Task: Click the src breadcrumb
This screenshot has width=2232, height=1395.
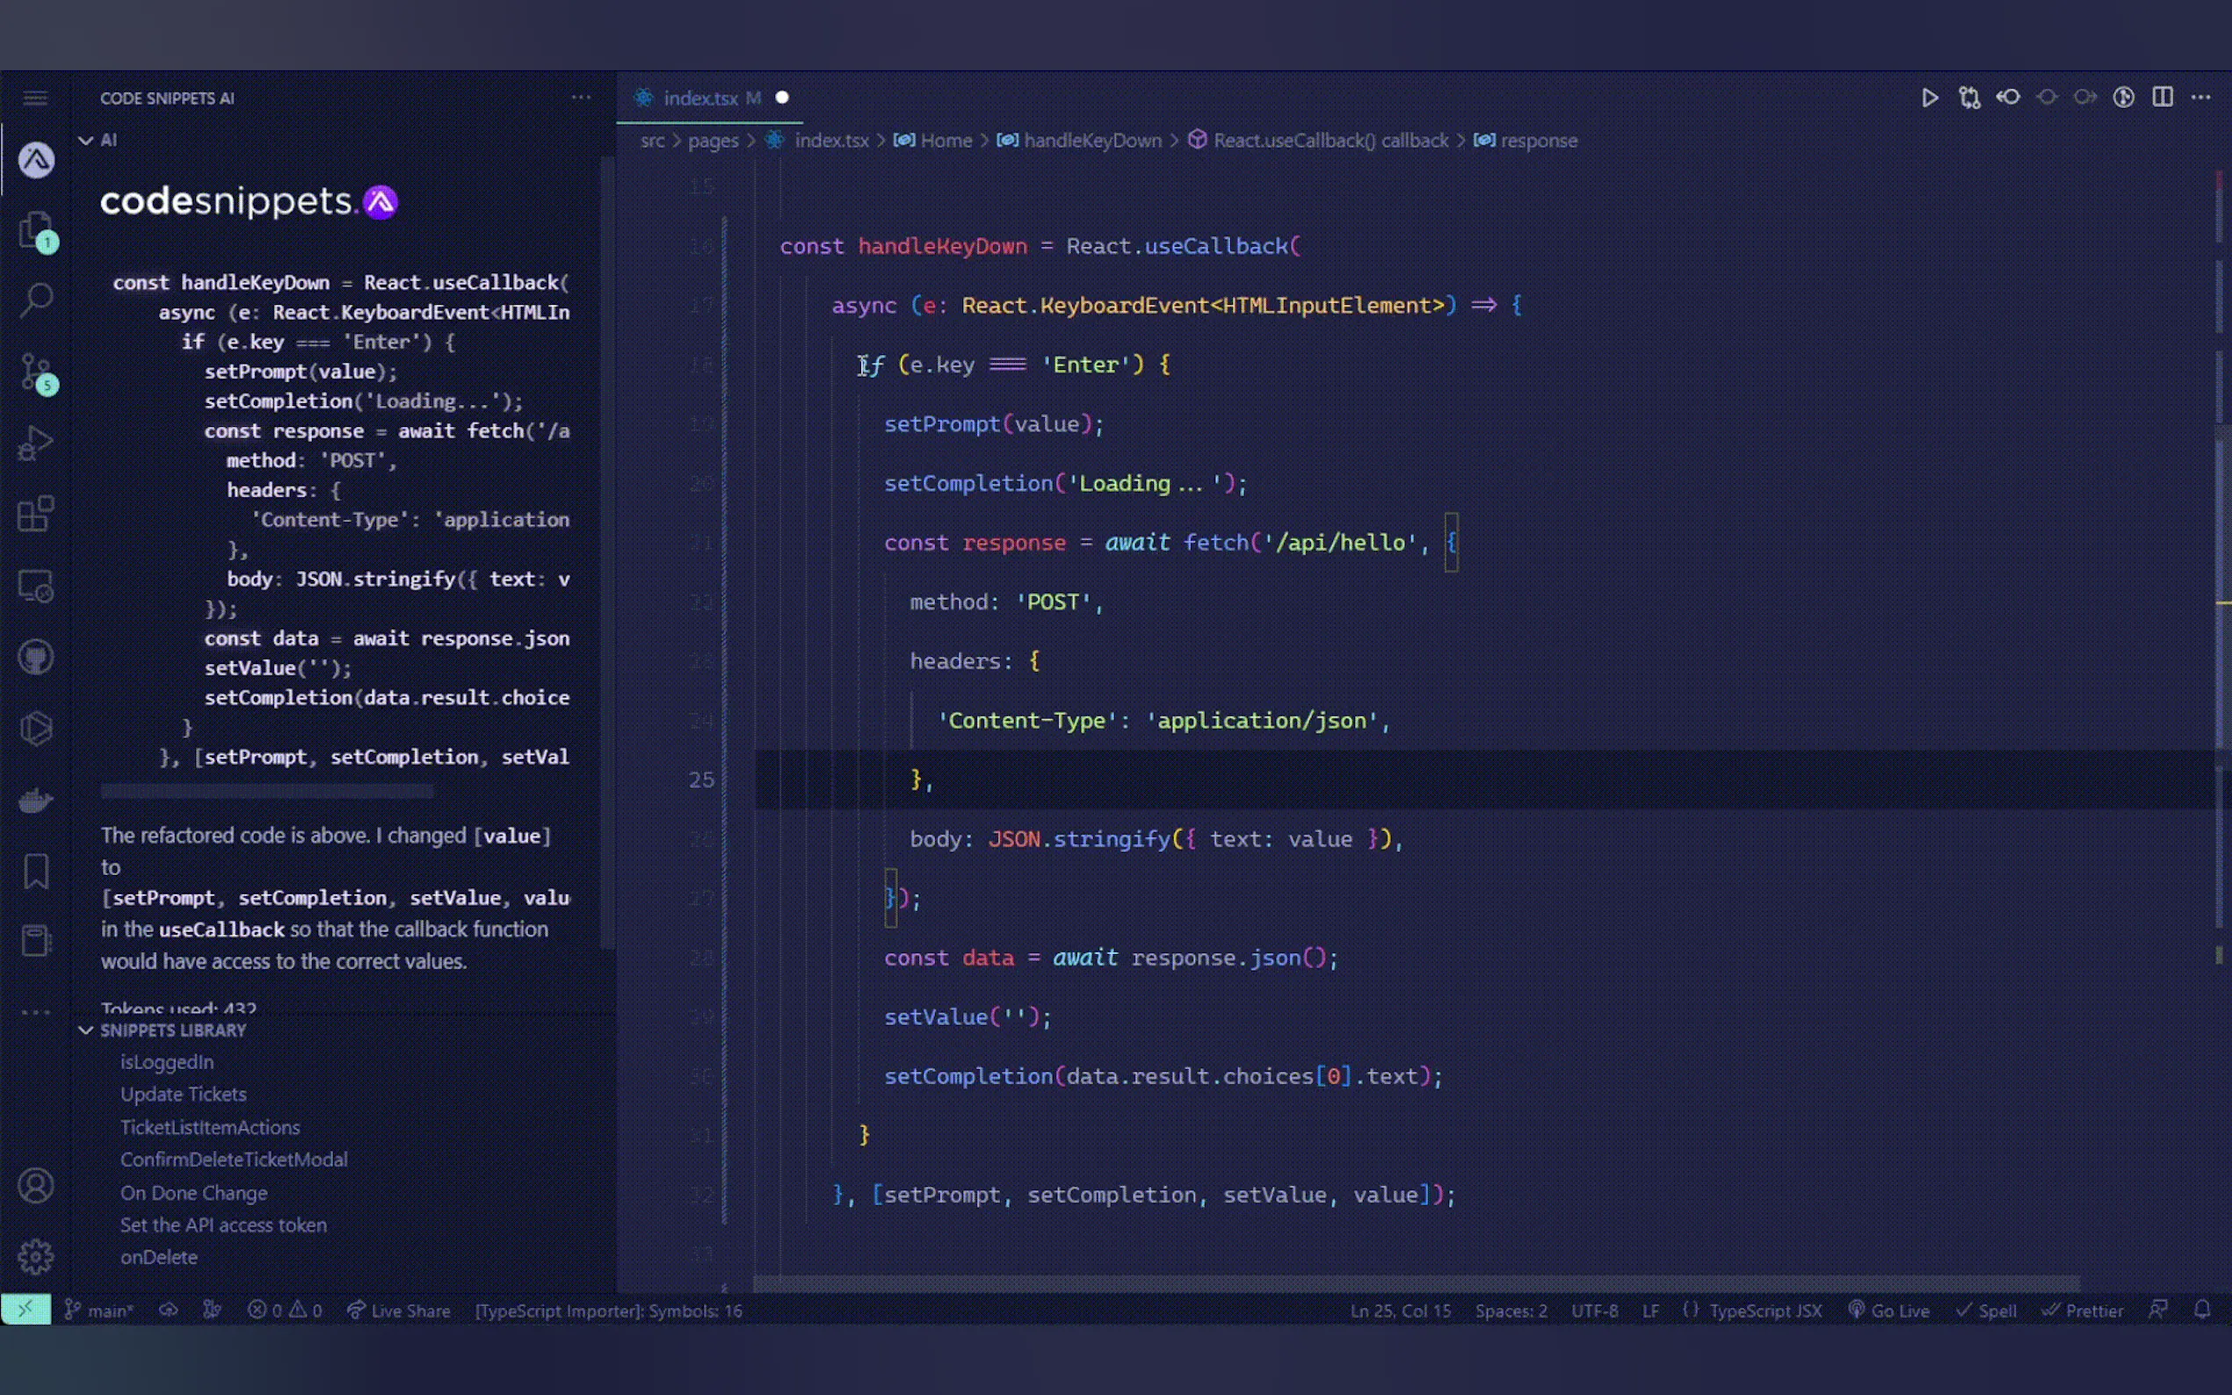Action: pyautogui.click(x=652, y=141)
